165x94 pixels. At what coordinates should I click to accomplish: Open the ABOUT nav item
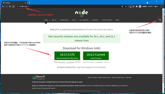[54, 20]
